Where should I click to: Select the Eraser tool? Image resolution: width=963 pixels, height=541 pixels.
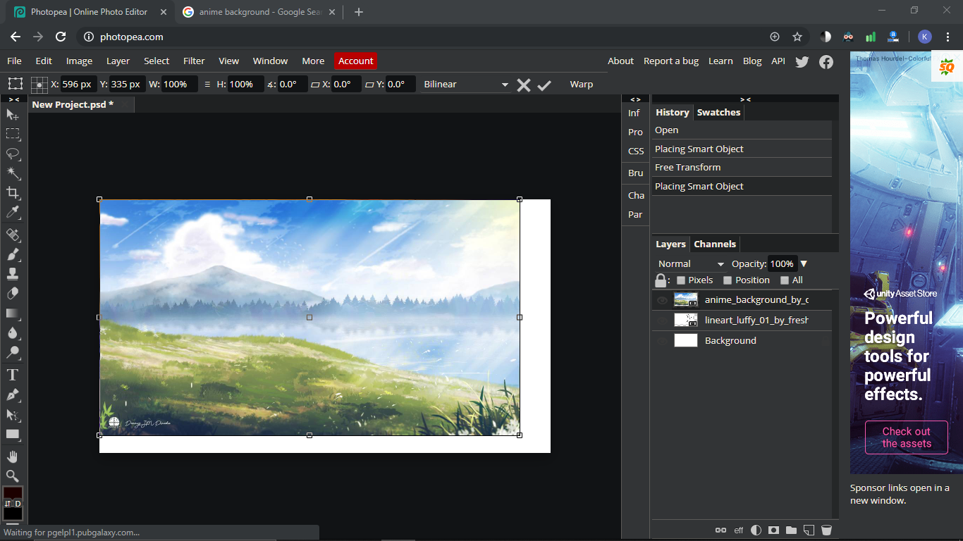tap(13, 294)
